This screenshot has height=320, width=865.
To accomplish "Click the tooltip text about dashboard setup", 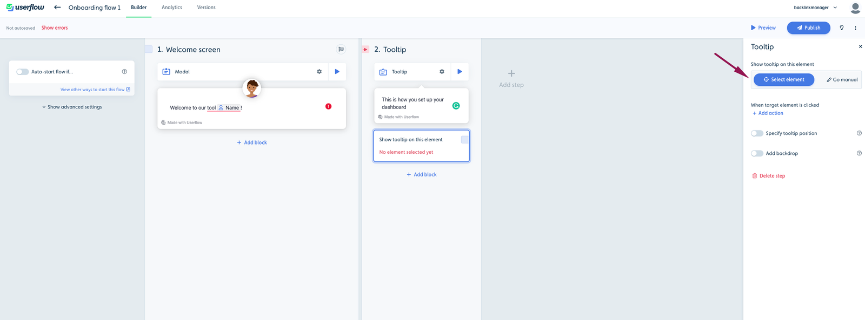I will 412,103.
